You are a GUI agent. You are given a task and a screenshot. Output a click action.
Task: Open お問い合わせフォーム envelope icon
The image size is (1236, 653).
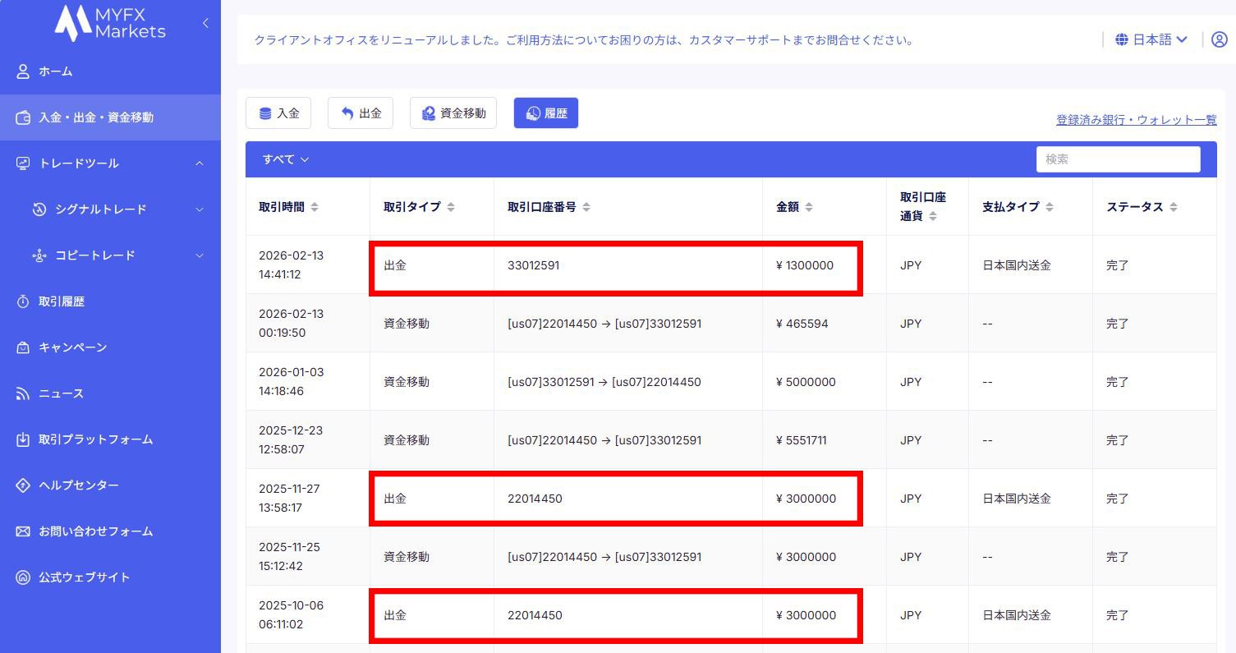click(x=23, y=531)
